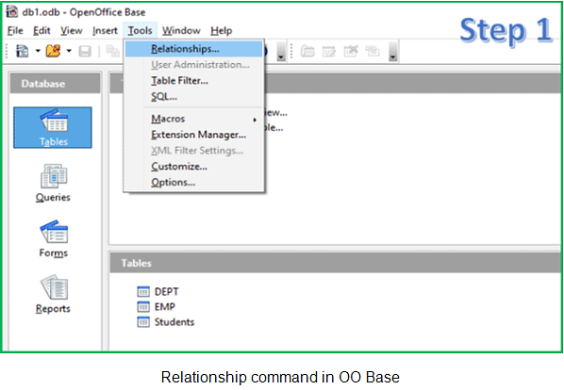564x390 pixels.
Task: Expand the Open file dropdown arrow
Action: point(69,51)
